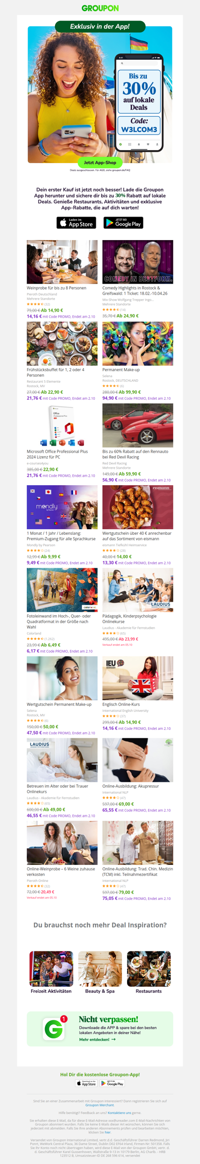Select the Freizeit Aktivitäten category image
This screenshot has height=1164, width=200.
[51, 969]
